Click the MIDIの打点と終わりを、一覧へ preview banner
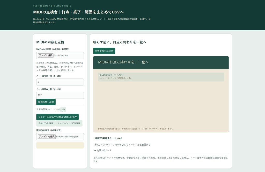 [x=161, y=62]
